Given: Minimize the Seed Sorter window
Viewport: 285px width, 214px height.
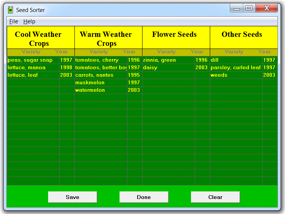Looking at the screenshot, I should click(236, 8).
